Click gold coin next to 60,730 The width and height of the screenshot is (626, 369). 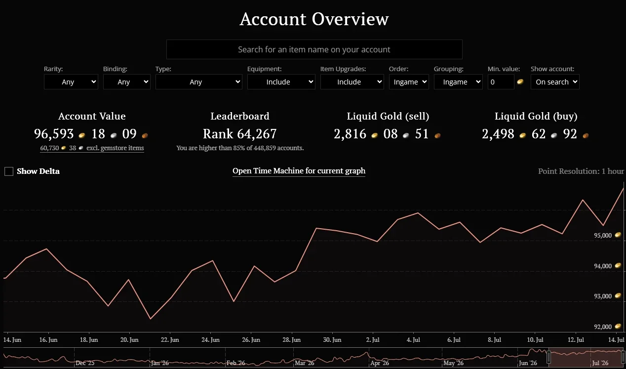tap(64, 148)
